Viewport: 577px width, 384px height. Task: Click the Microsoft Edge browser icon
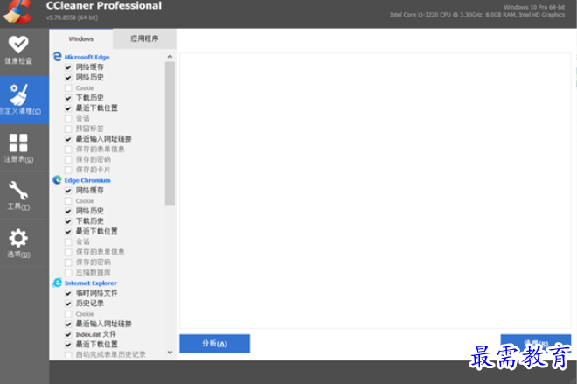click(58, 57)
